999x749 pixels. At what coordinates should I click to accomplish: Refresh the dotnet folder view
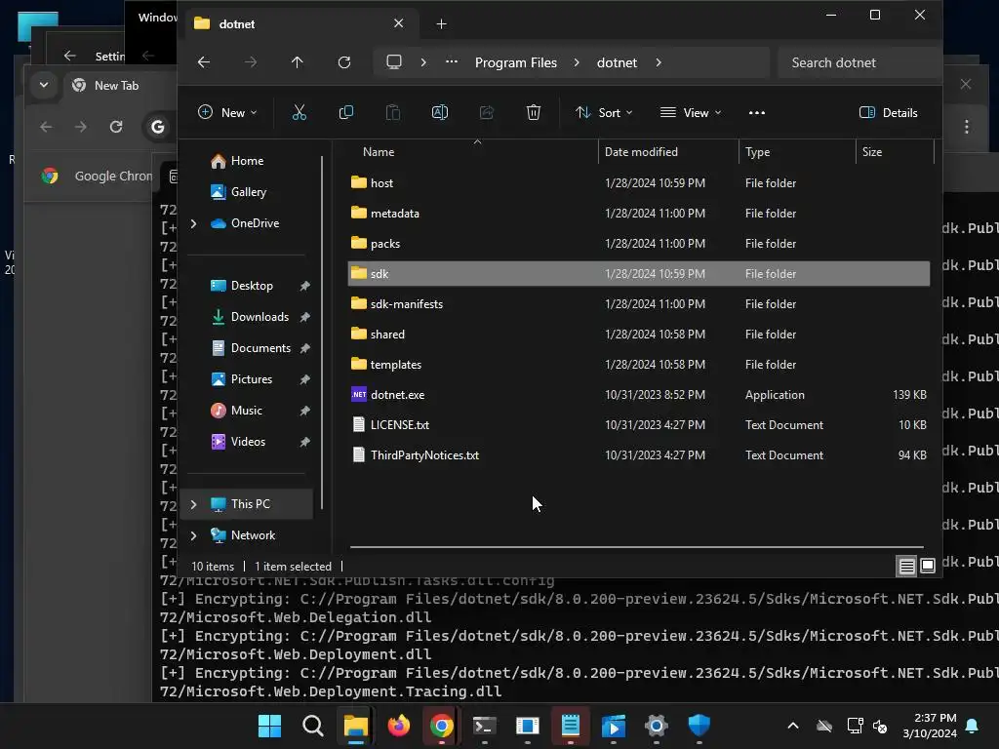click(344, 62)
